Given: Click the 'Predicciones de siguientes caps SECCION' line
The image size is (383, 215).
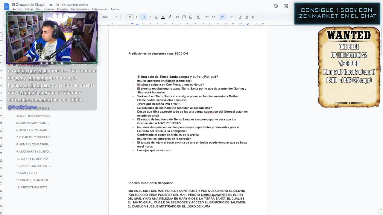Looking at the screenshot, I should click(x=158, y=54).
